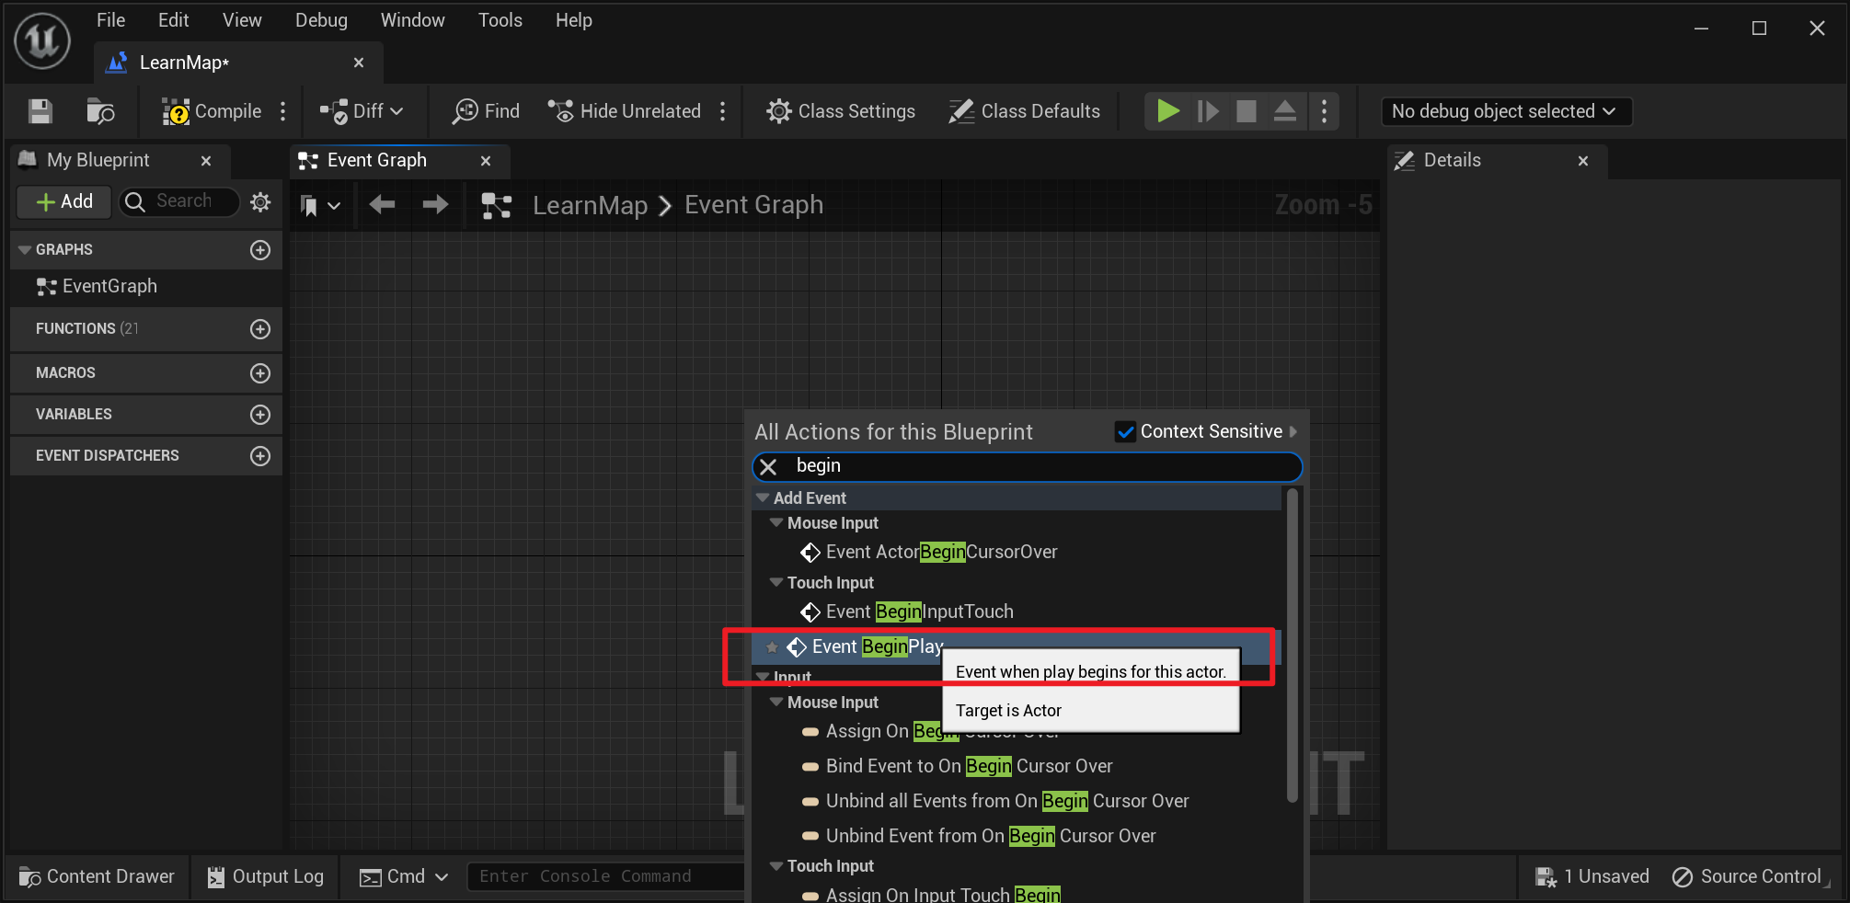Open the Edit menu

pyautogui.click(x=173, y=20)
